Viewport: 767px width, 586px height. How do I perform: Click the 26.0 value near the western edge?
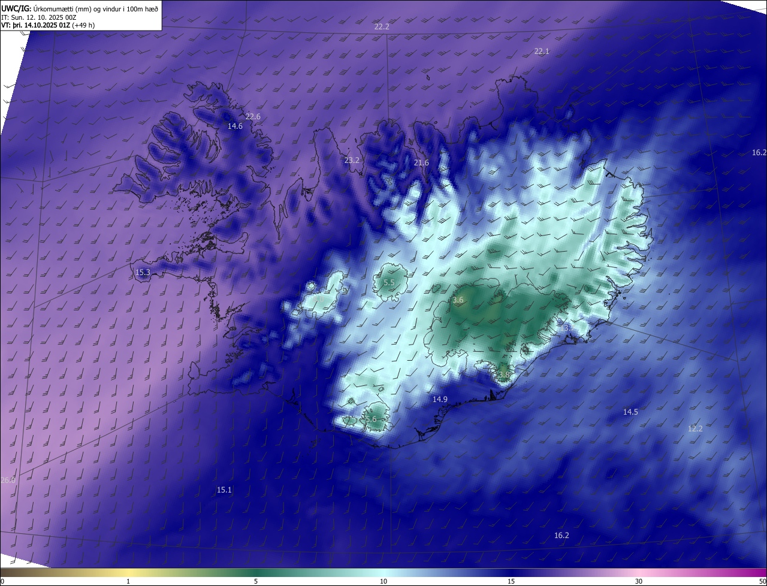point(8,481)
